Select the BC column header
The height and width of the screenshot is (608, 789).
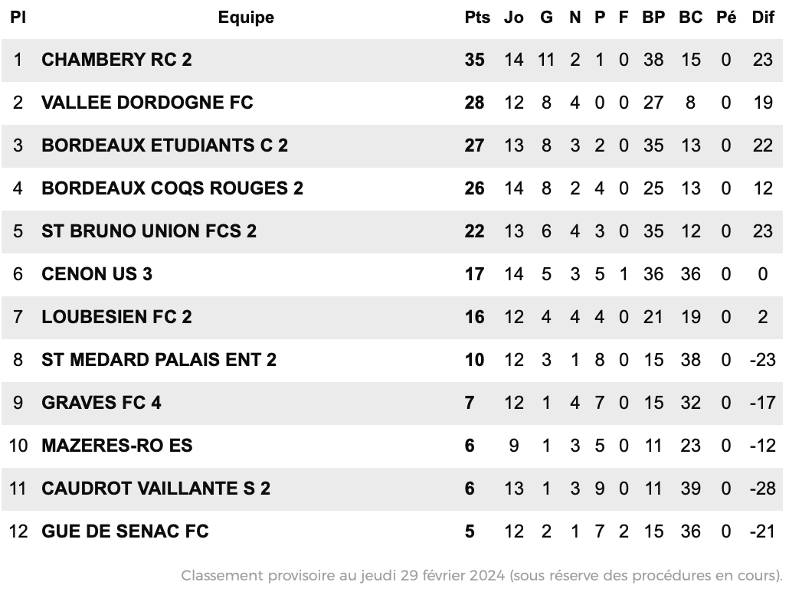click(x=690, y=18)
